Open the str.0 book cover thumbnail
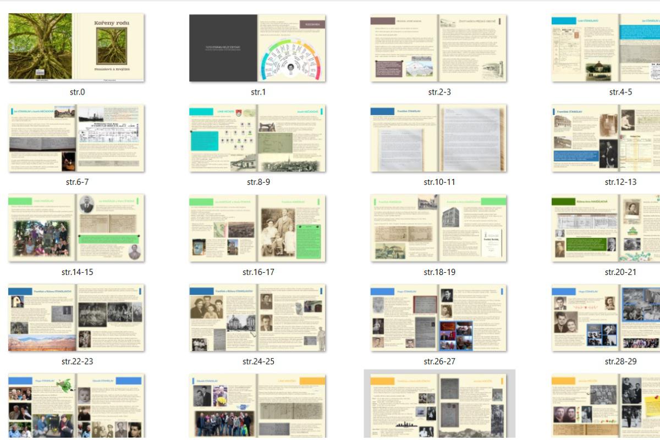The height and width of the screenshot is (440, 660). [76, 47]
